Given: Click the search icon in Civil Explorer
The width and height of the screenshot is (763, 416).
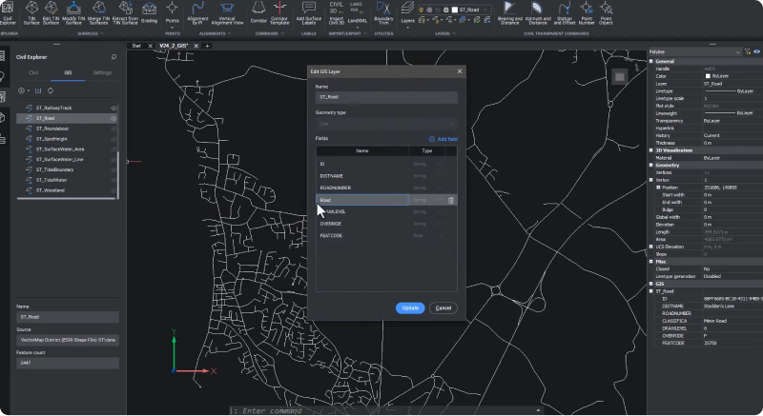Looking at the screenshot, I should click(113, 58).
